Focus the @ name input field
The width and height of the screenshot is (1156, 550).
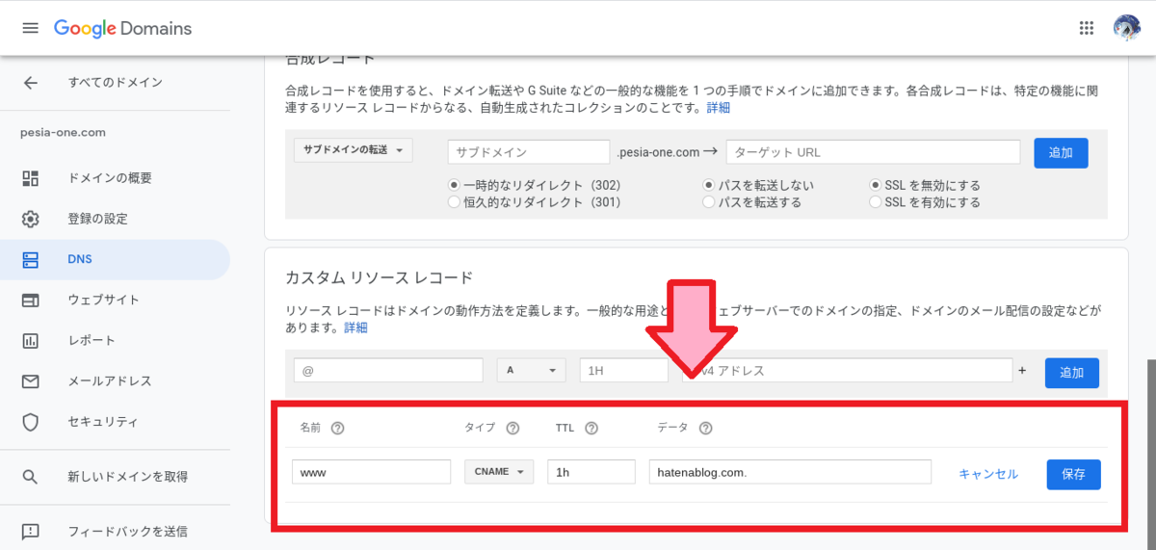coord(388,370)
